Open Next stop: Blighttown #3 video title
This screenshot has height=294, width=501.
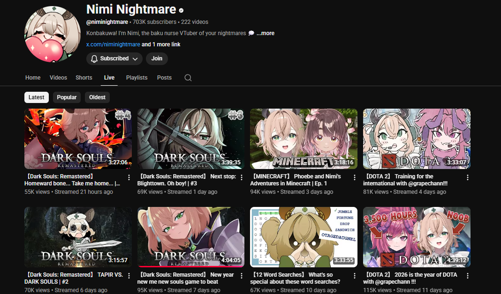point(187,180)
